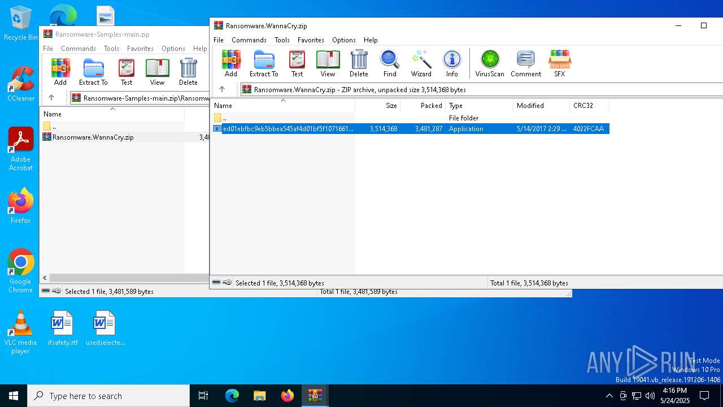Sort by CRC32 column header

tap(589, 106)
